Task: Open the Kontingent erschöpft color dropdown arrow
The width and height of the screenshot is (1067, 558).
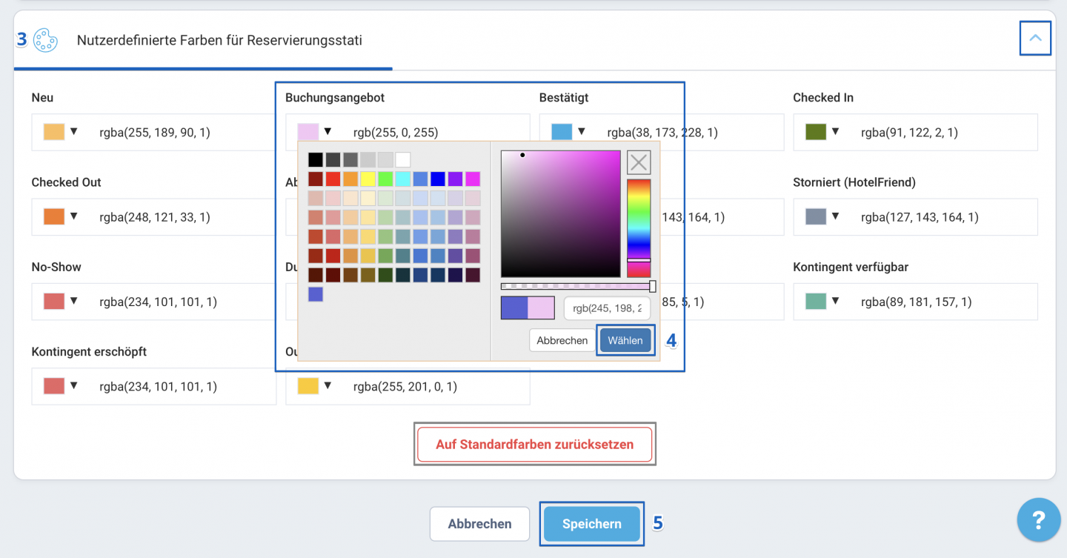Action: point(73,385)
